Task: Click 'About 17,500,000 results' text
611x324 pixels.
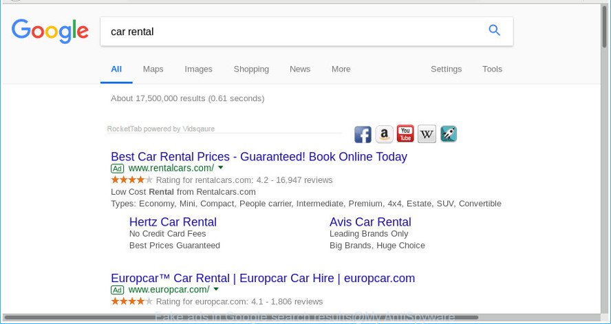Action: click(158, 98)
